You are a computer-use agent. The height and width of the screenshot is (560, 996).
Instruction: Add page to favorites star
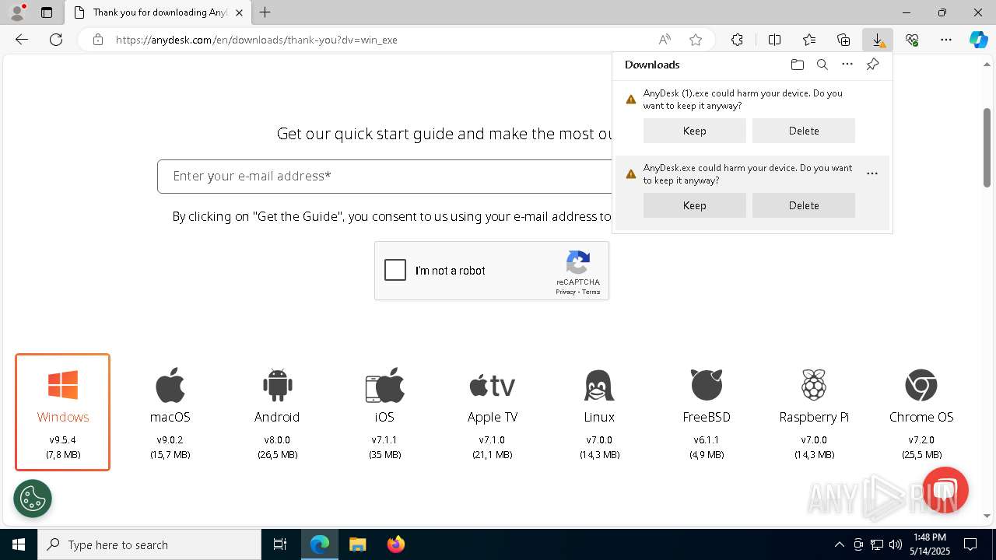[x=696, y=40]
